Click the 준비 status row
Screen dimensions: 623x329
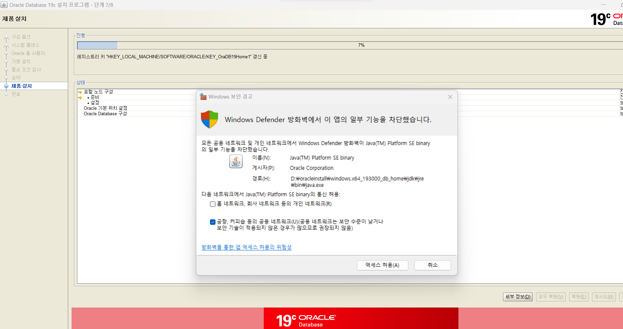(95, 97)
